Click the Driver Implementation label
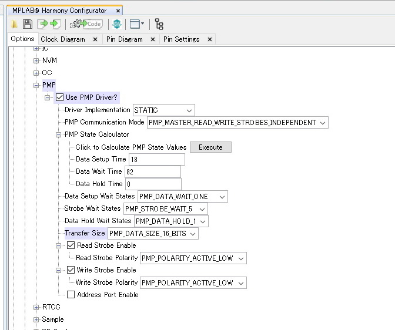This screenshot has width=395, height=330. click(x=97, y=110)
